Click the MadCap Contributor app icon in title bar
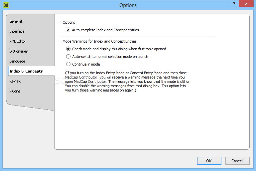256x171 pixels. click(6, 5)
